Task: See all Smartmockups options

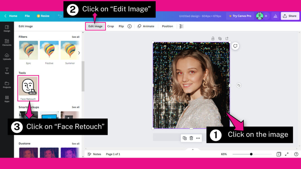Action: (x=76, y=107)
